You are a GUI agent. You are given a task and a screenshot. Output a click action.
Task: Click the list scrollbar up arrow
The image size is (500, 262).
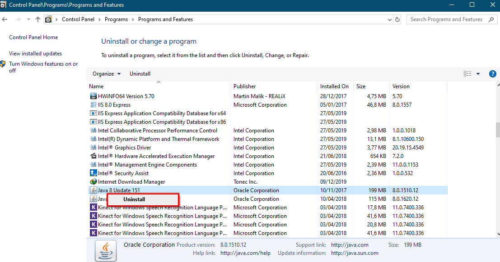pyautogui.click(x=498, y=85)
